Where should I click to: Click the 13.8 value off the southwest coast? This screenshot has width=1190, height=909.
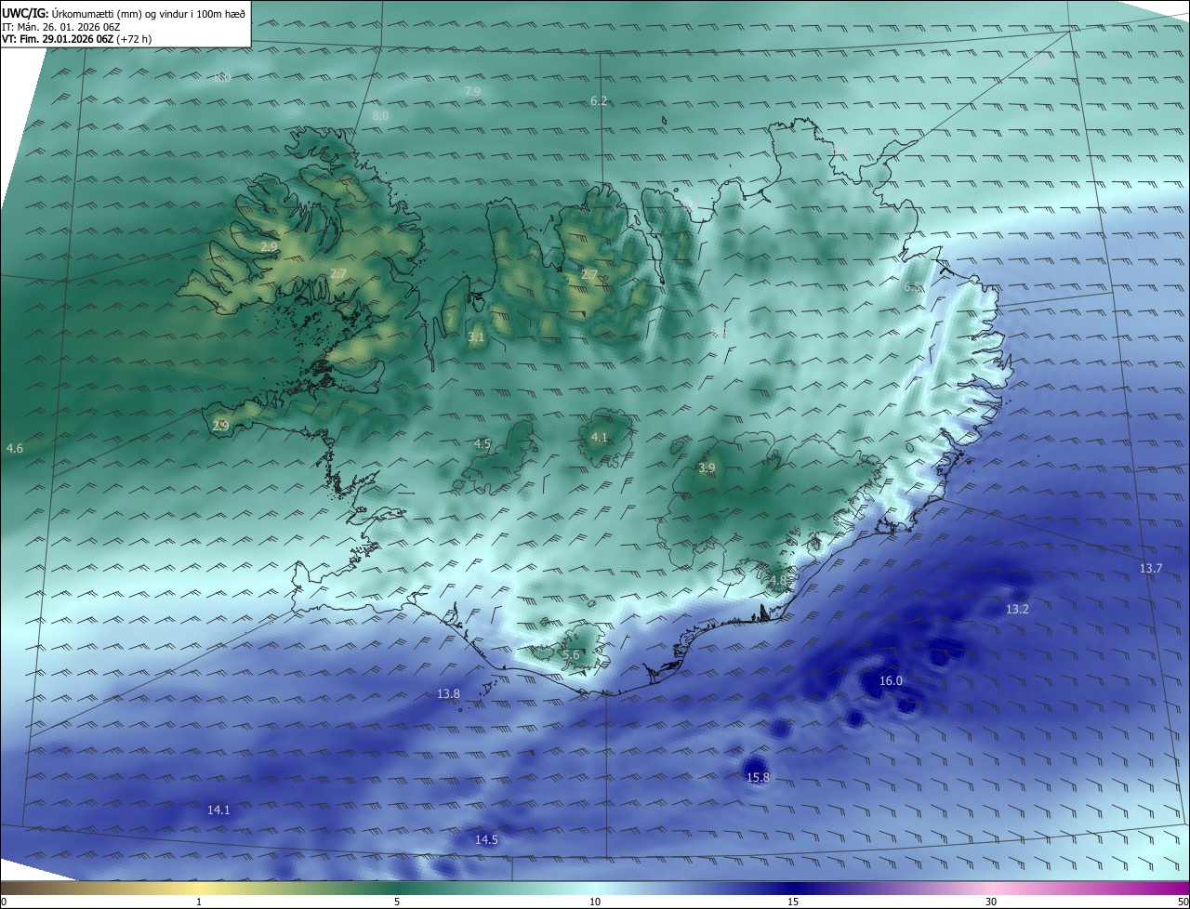(448, 693)
